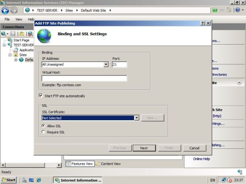Open dropdown arrow next to Help icon

[x=243, y=10]
